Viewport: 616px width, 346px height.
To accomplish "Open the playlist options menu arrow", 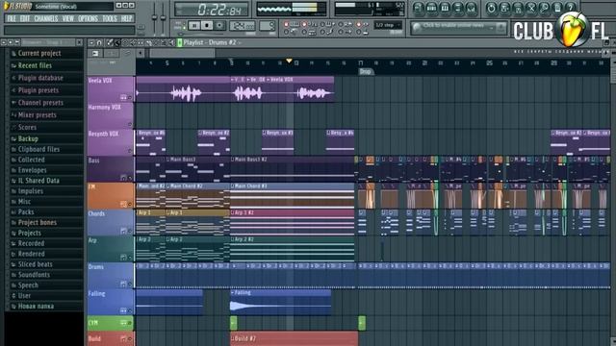I will point(91,42).
